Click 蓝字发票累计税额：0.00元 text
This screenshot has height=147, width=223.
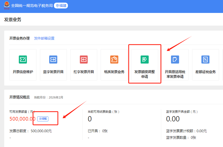tap(186, 131)
